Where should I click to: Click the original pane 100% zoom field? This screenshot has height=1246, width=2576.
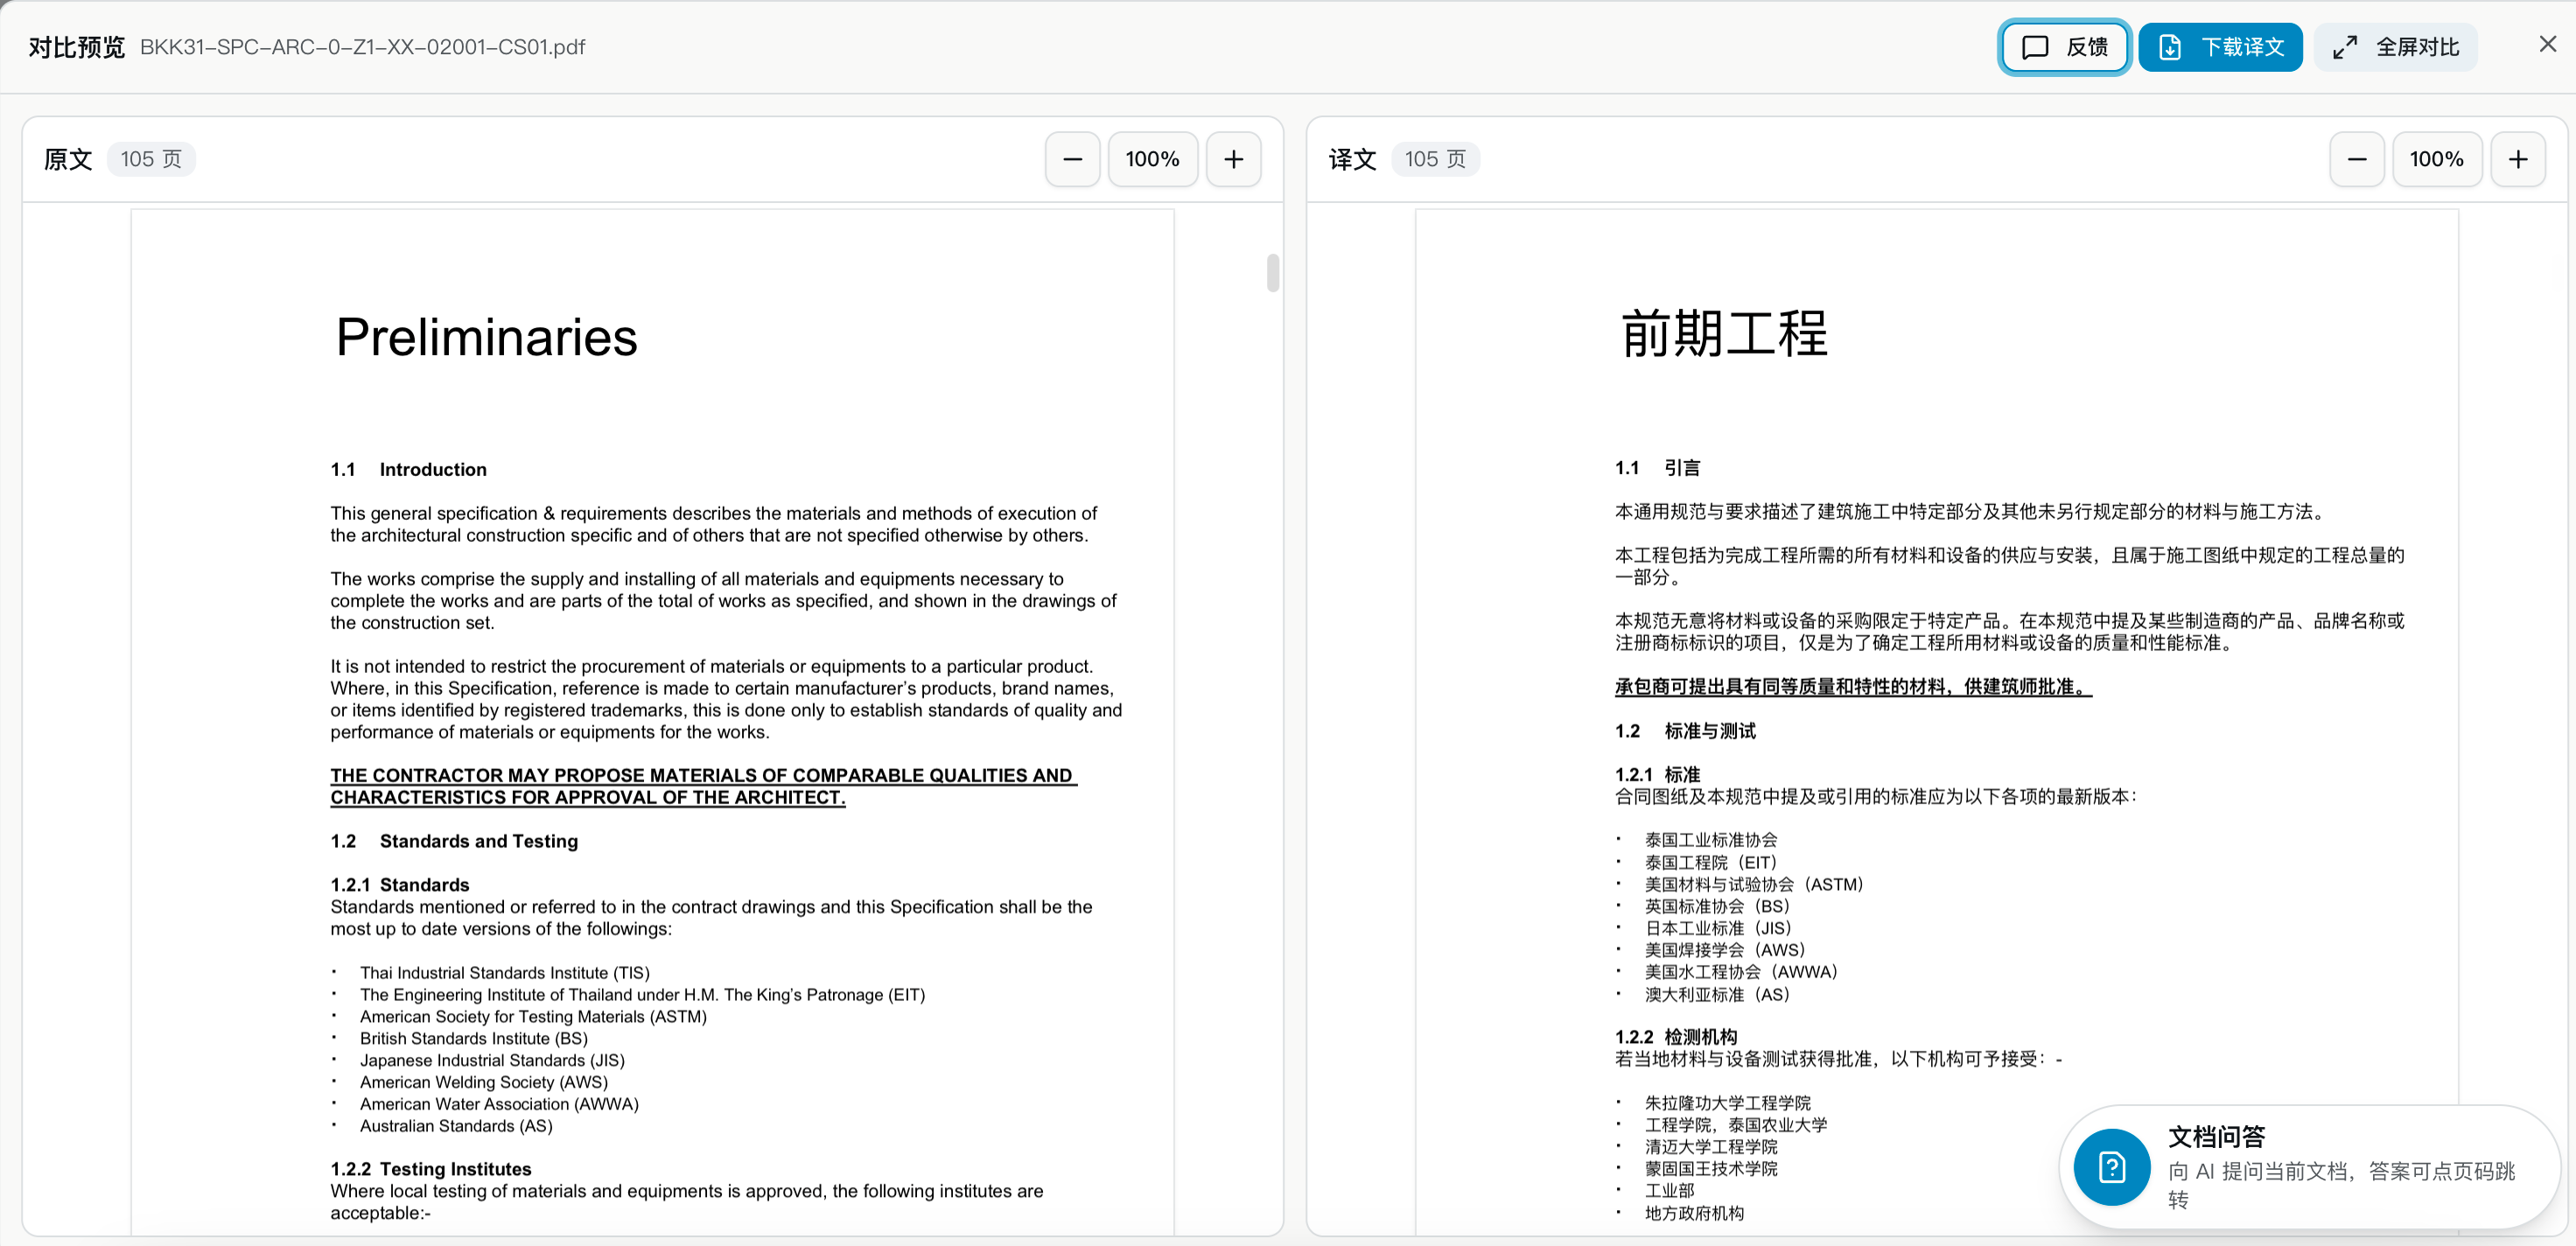click(x=1152, y=159)
